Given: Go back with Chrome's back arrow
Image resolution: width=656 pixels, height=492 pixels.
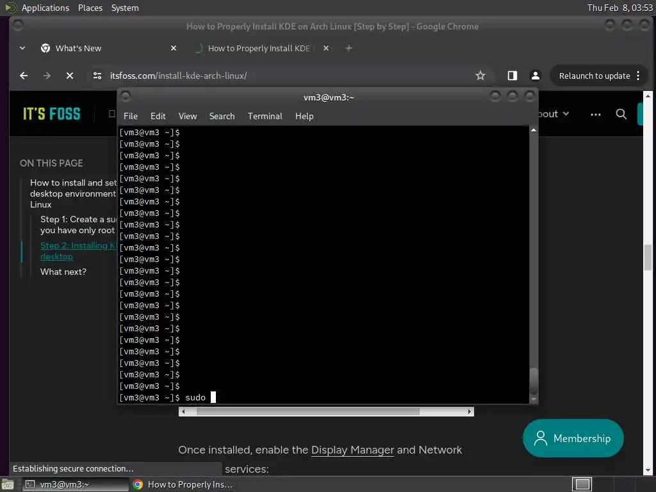Looking at the screenshot, I should pyautogui.click(x=24, y=76).
